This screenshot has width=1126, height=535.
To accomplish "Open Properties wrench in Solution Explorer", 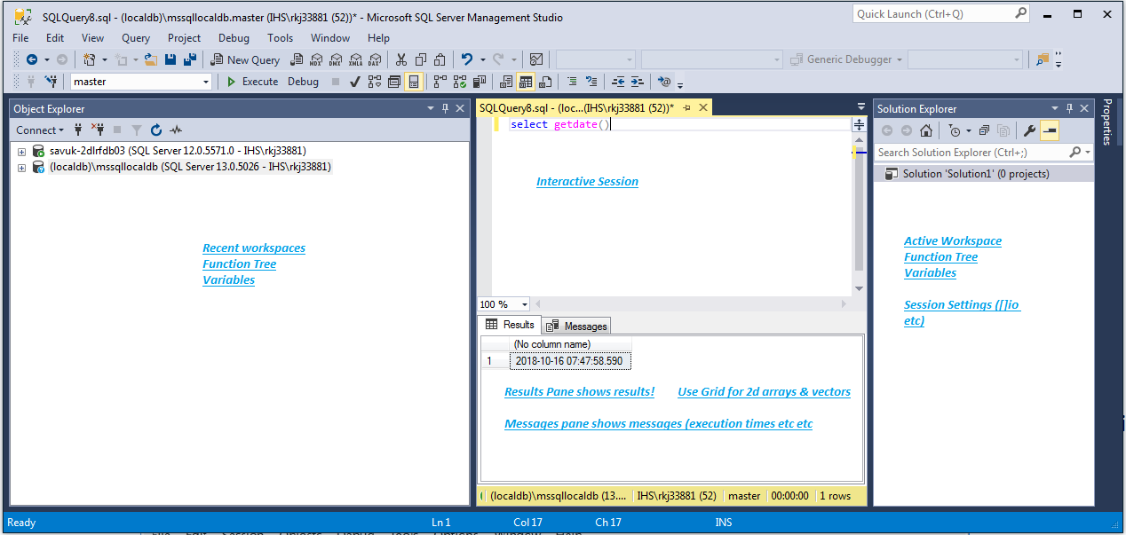I will 1029,130.
